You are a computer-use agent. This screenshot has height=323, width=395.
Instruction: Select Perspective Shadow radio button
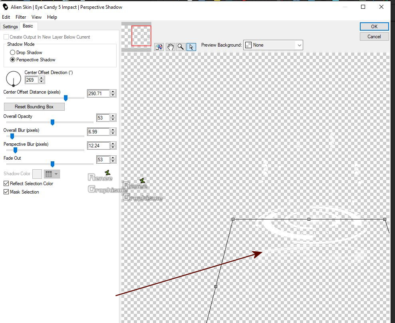(12, 60)
